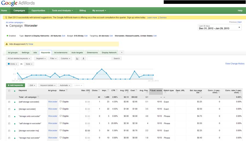Click the Google AdWords logo

click(x=18, y=3)
